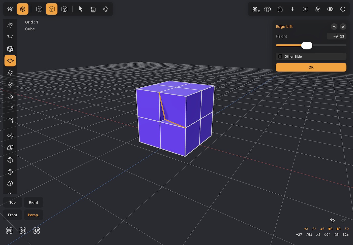This screenshot has width=353, height=245.
Task: Select the active Edge Lift tool icon
Action: (10, 61)
